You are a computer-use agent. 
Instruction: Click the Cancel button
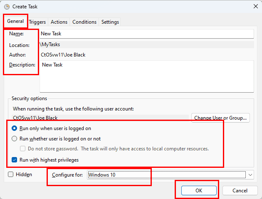click(240, 191)
